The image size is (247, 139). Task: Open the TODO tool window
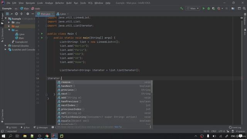pos(12,127)
